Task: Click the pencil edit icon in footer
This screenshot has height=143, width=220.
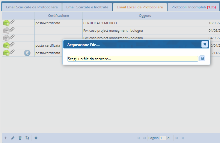Action: click(13, 138)
